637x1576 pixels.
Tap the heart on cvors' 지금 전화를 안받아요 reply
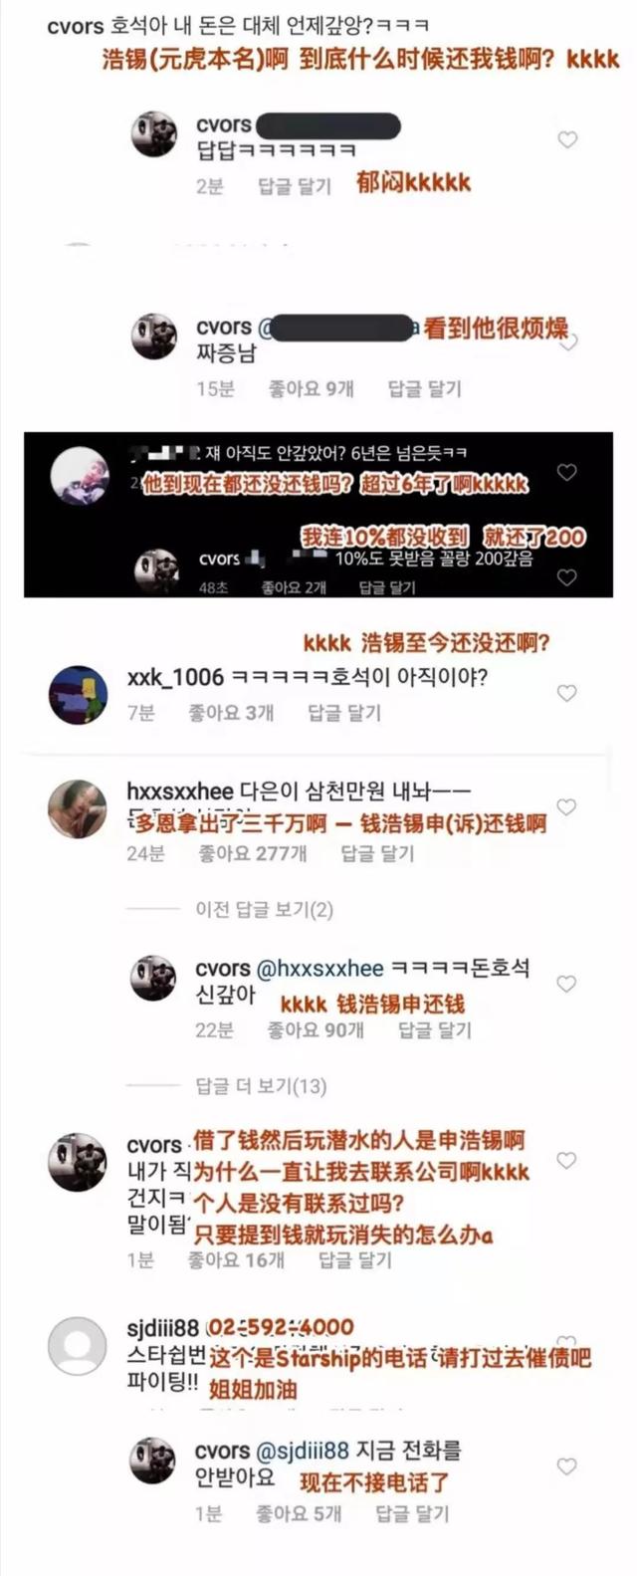566,1466
